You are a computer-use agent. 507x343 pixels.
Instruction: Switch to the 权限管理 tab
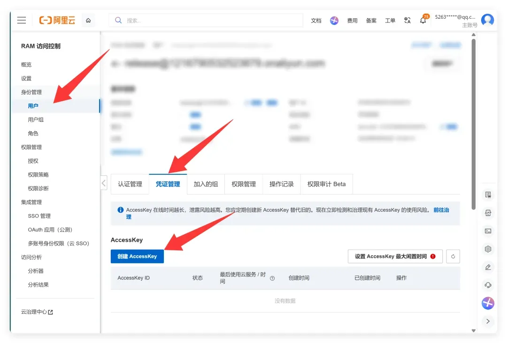[244, 184]
